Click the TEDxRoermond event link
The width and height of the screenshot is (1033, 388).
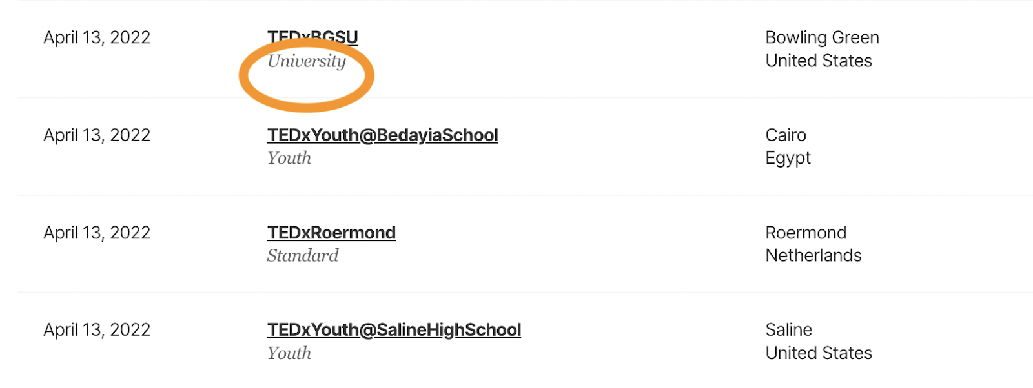[331, 233]
